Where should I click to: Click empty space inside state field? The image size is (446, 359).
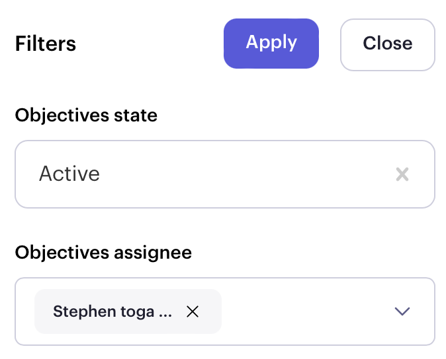pos(245,174)
